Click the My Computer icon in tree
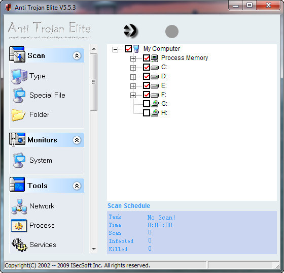Image resolution: width=284 pixels, height=273 pixels. (x=136, y=49)
